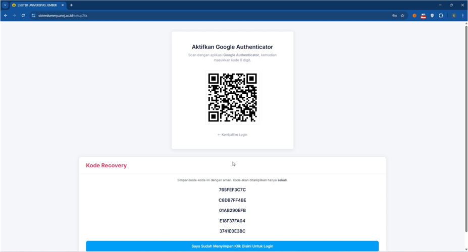The image size is (468, 252).
Task: Select the SISTER UNIVERSITAS JEMBER tab
Action: click(x=38, y=5)
